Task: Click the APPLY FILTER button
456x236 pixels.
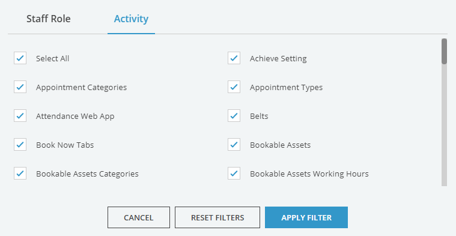Action: tap(306, 217)
